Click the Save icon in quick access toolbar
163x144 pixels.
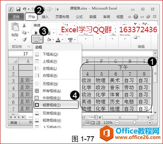(18, 9)
